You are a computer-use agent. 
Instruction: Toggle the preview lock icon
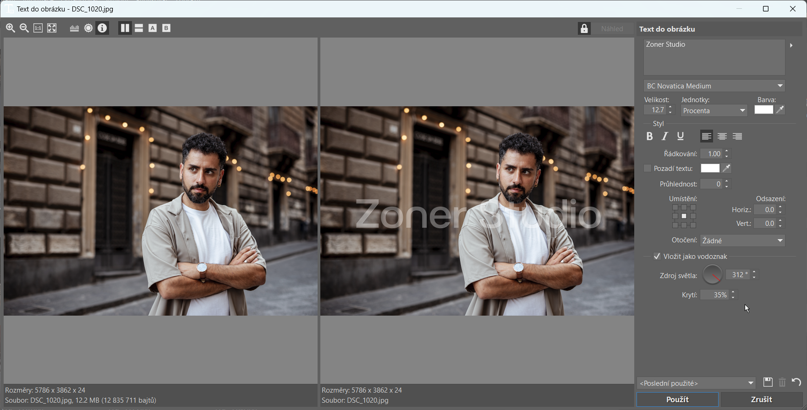coord(584,28)
